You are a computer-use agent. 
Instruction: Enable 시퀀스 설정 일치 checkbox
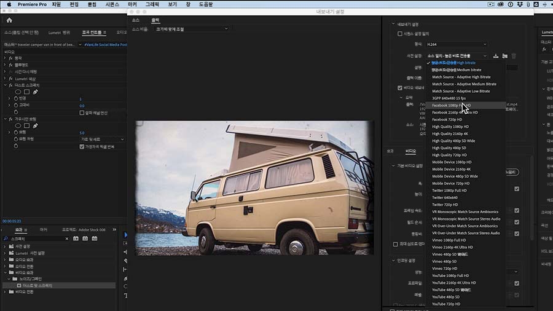[x=399, y=34]
